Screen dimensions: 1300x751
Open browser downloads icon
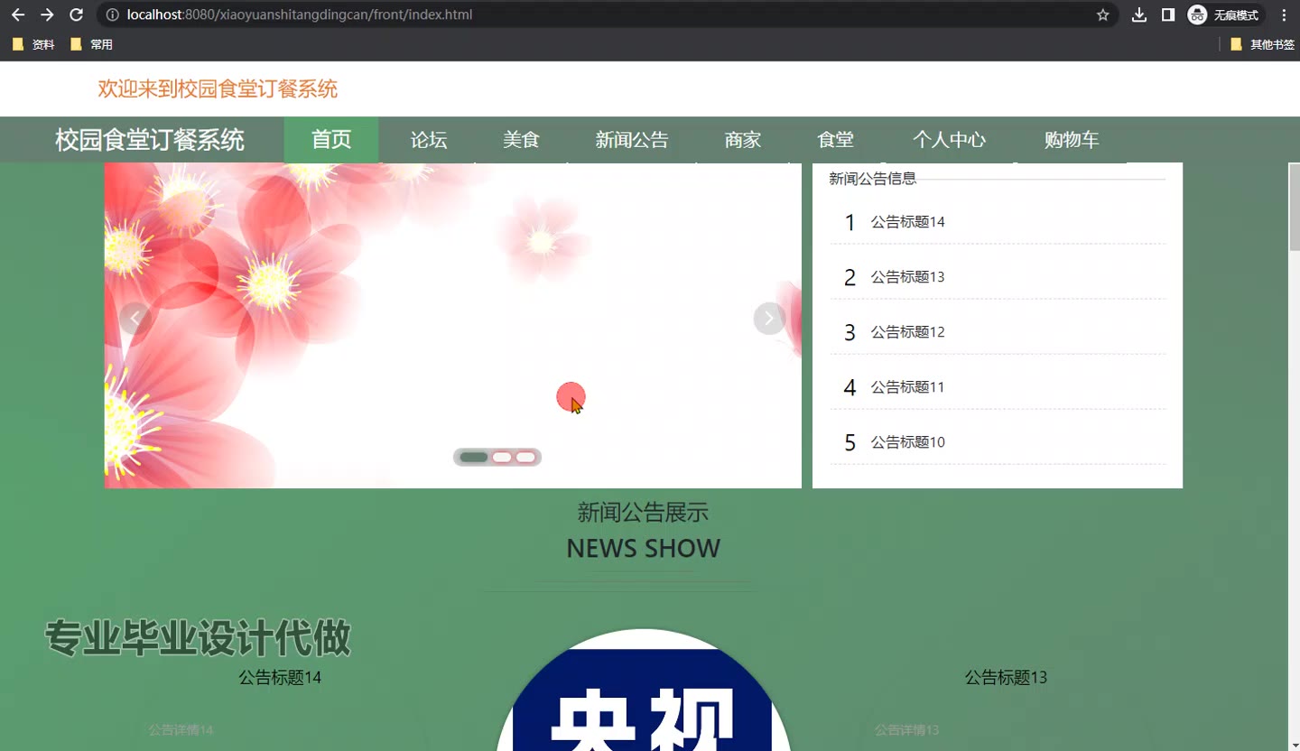coord(1139,14)
